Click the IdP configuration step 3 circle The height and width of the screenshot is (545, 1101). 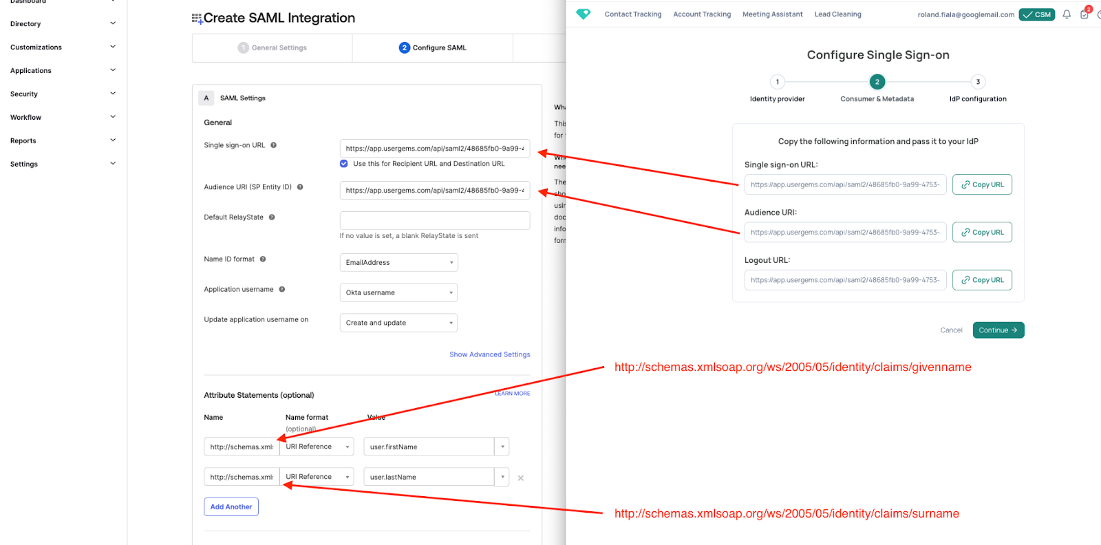click(978, 82)
